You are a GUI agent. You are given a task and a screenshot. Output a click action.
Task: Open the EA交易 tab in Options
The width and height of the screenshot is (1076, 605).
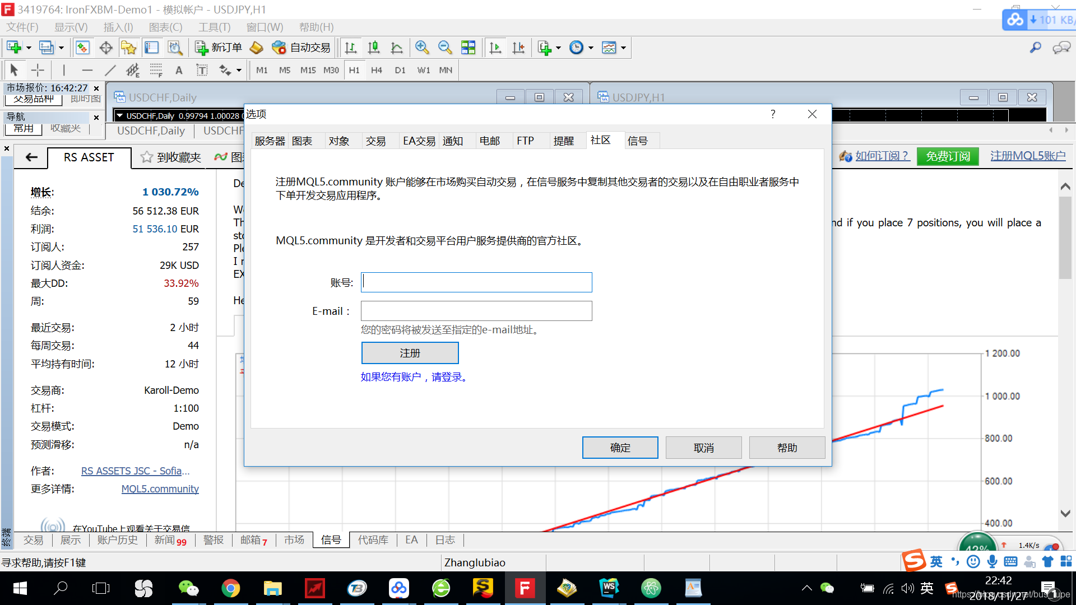[x=419, y=141]
